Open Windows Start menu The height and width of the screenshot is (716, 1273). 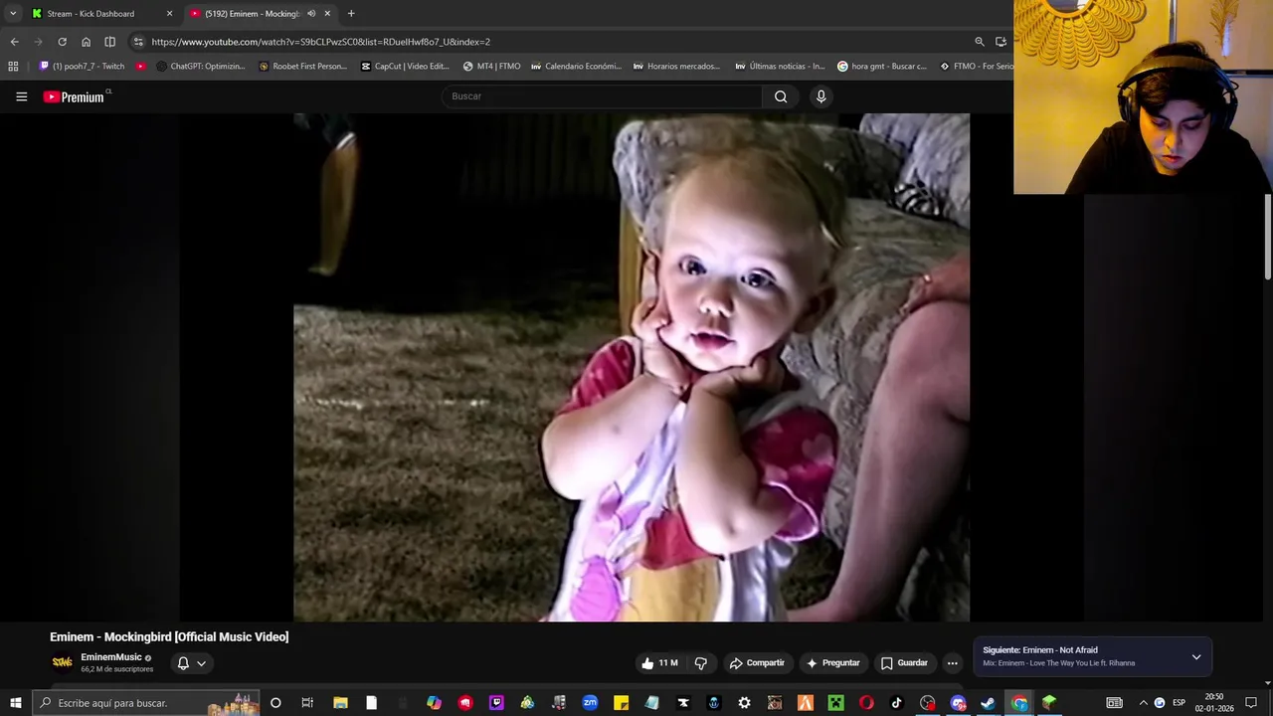(x=16, y=703)
